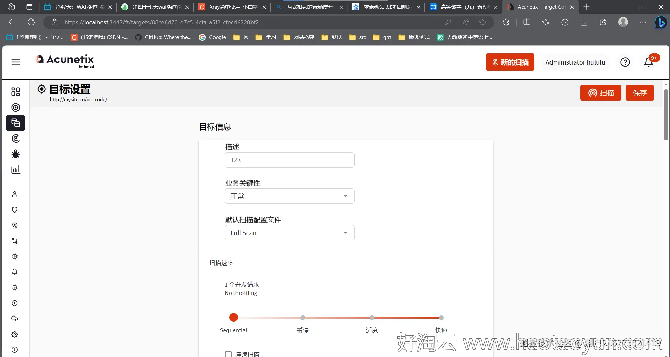The image size is (670, 357).
Task: Set scan speed slider to 快速
Action: (x=441, y=318)
